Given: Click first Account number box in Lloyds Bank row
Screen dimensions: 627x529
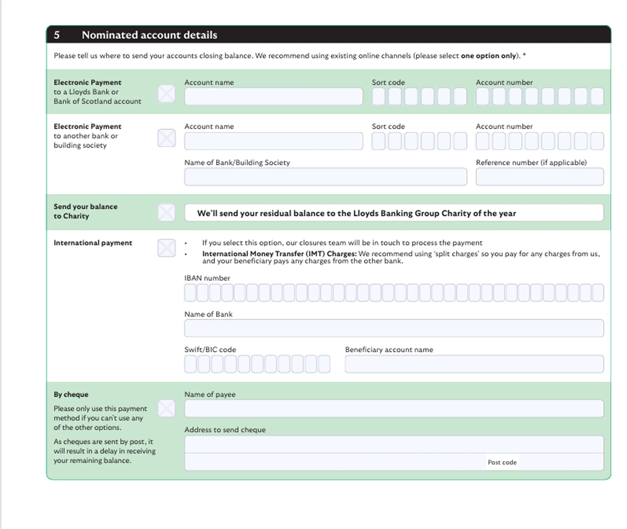Looking at the screenshot, I should pyautogui.click(x=482, y=96).
